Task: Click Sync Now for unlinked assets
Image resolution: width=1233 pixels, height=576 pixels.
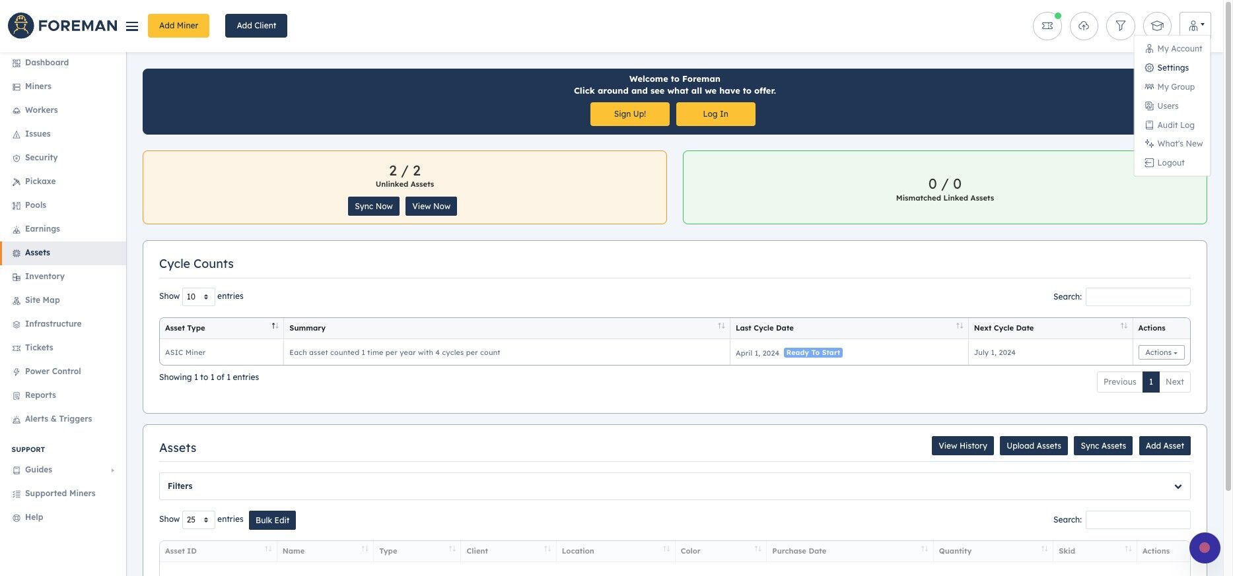Action: (x=374, y=207)
